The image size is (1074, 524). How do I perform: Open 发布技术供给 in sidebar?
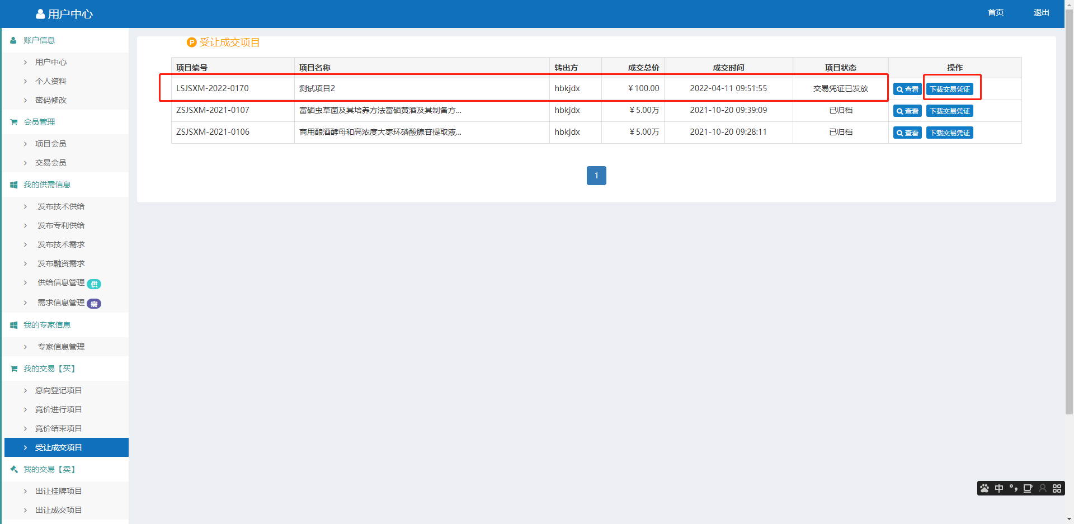(x=61, y=206)
